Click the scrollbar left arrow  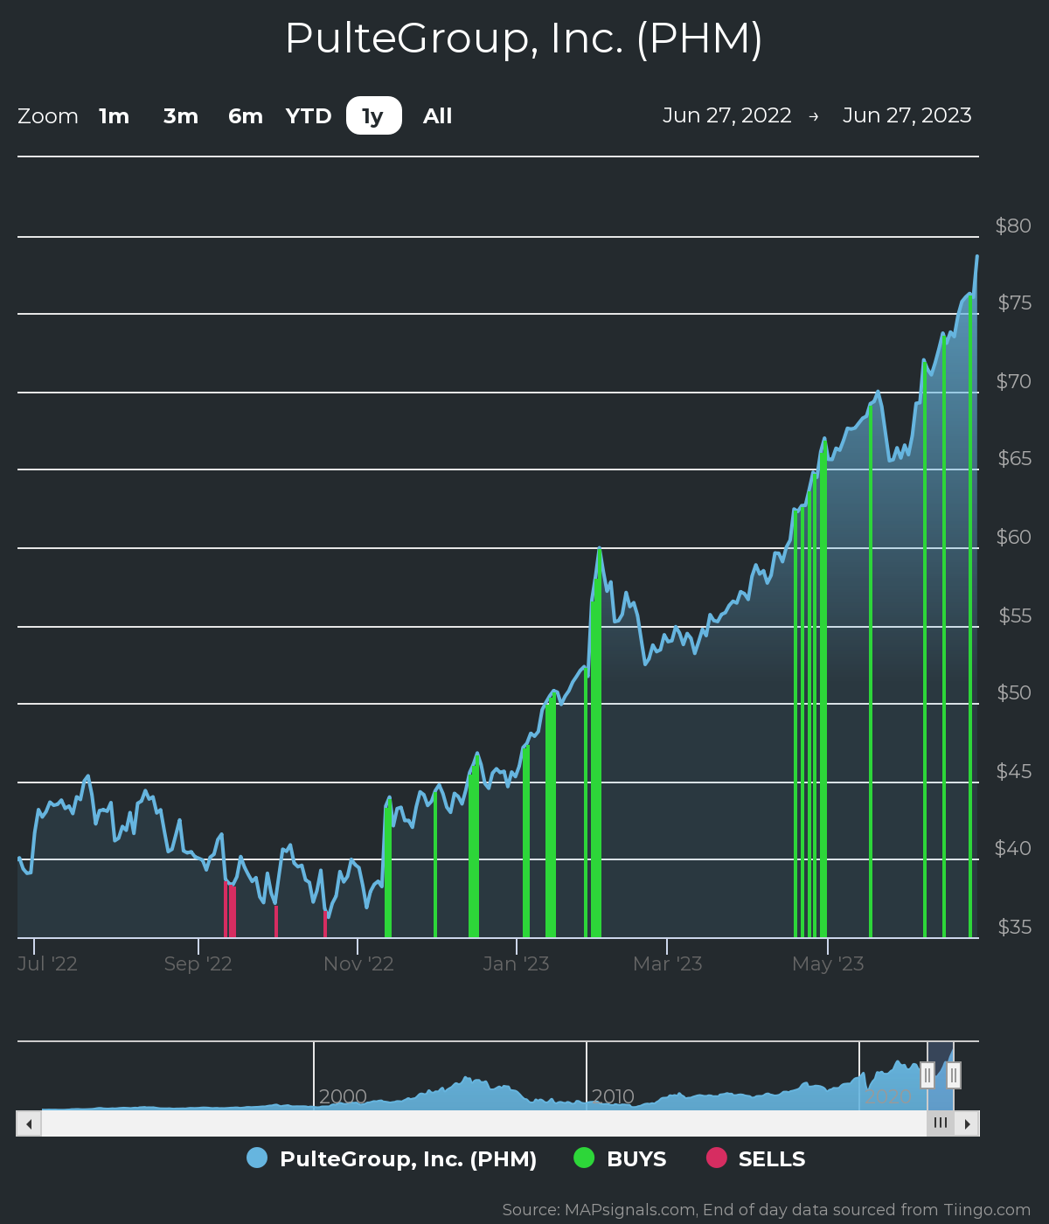tap(29, 1123)
